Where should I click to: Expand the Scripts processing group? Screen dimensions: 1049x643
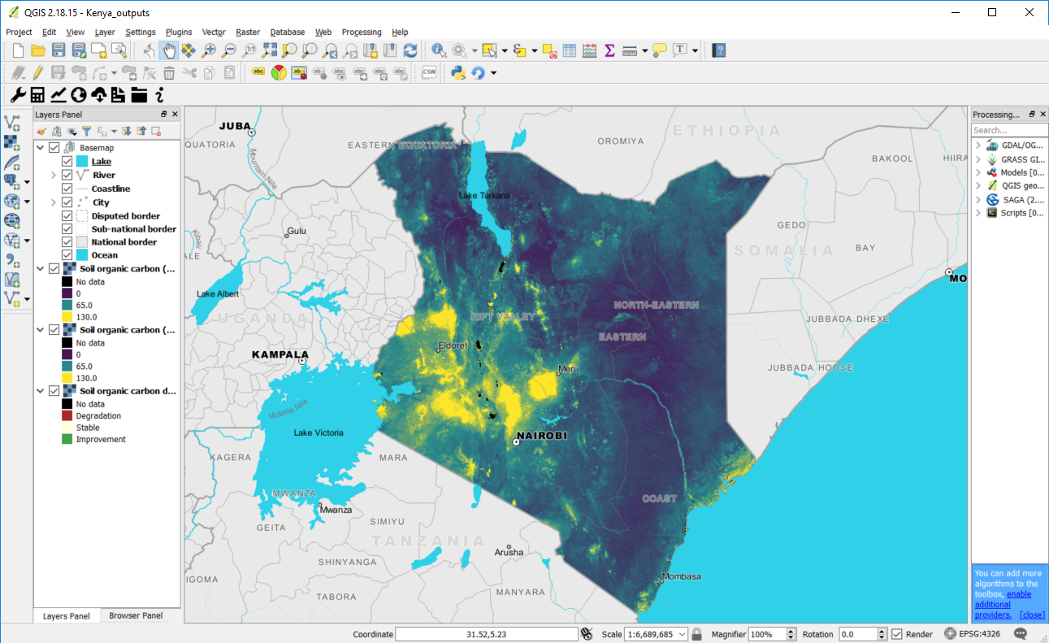click(978, 213)
